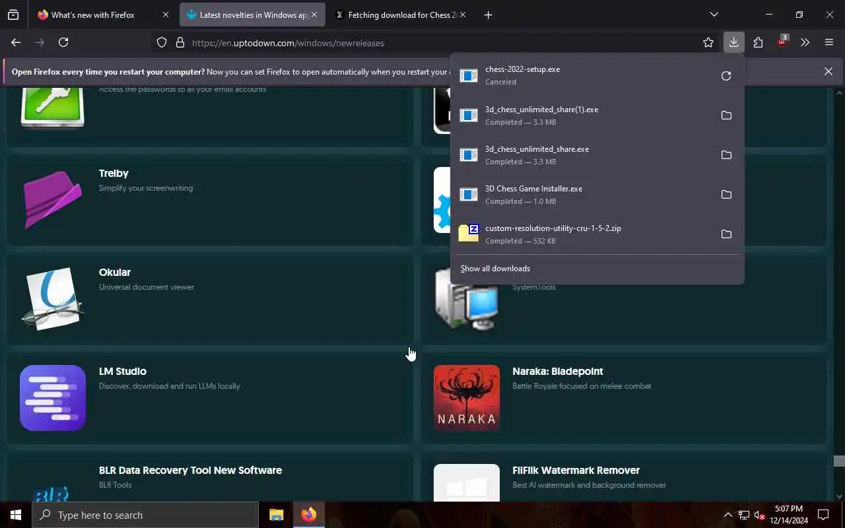Open BLR Data Recovery Tool New Software
This screenshot has width=845, height=528.
[x=190, y=471]
